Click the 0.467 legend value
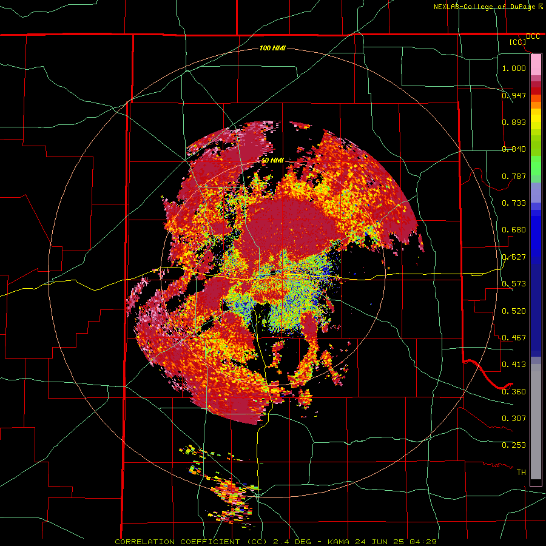This screenshot has height=546, width=546. (x=514, y=338)
